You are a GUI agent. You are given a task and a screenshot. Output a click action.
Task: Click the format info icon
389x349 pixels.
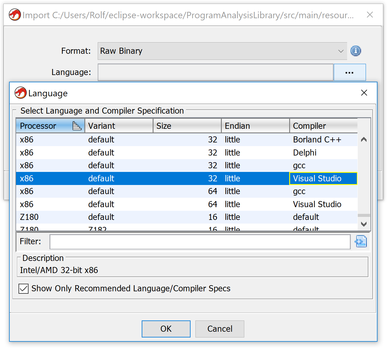tap(356, 51)
